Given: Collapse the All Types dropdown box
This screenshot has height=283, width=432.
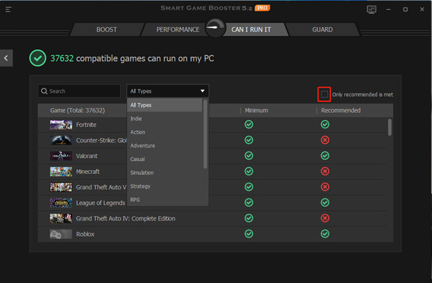Looking at the screenshot, I should tap(168, 91).
